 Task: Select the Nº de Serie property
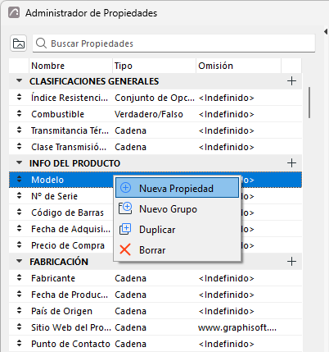coord(54,196)
